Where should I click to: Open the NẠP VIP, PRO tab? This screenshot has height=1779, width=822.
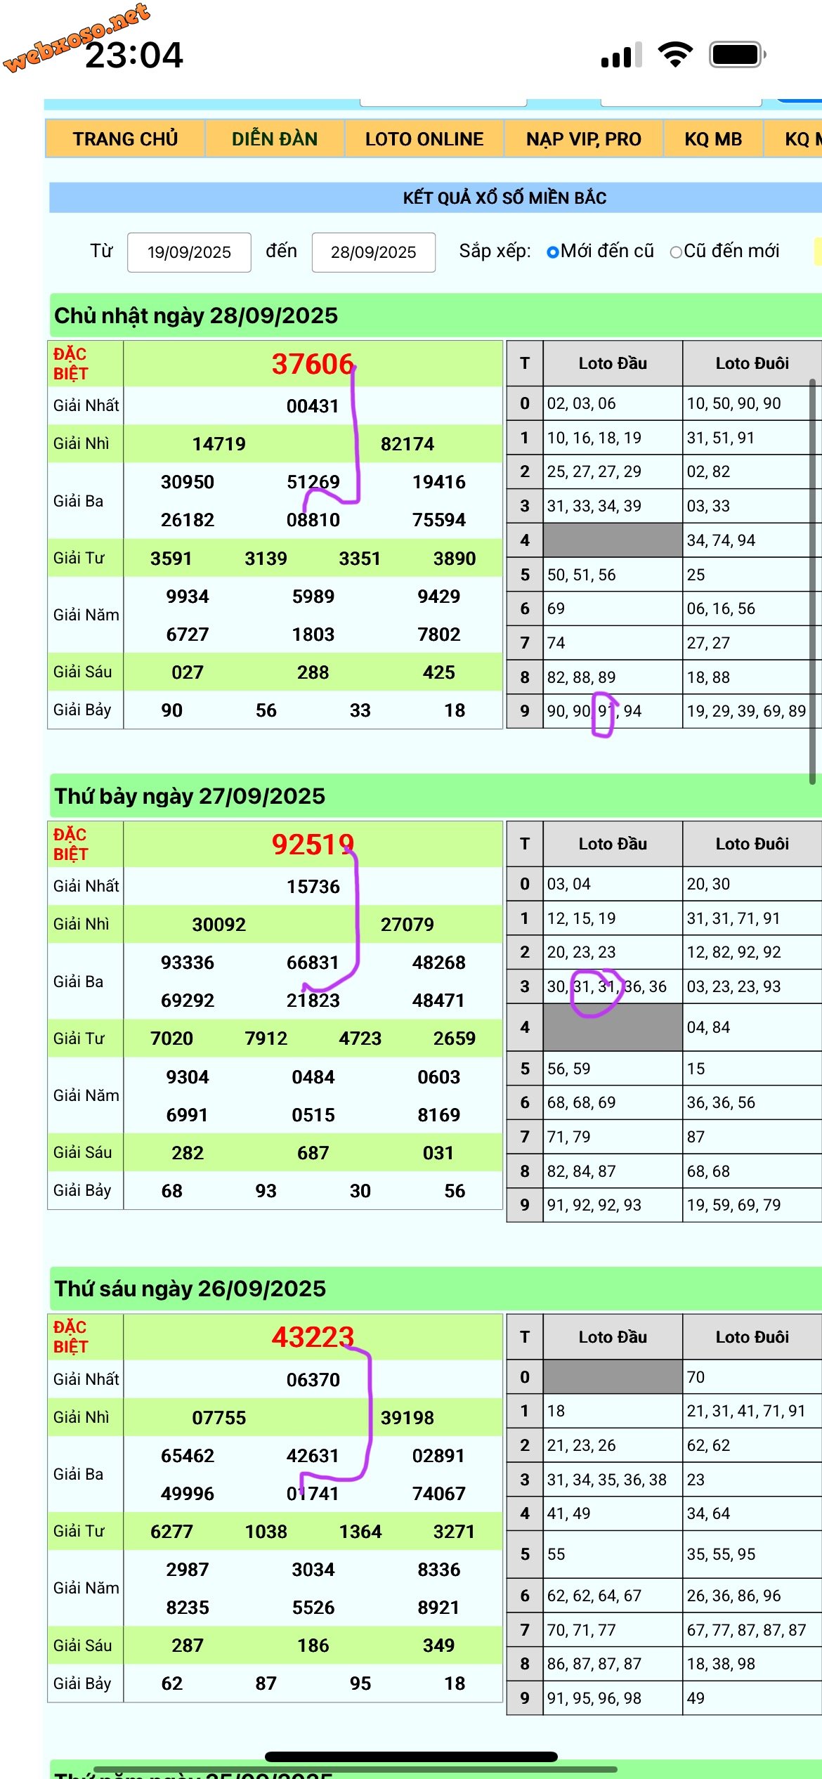pyautogui.click(x=583, y=139)
